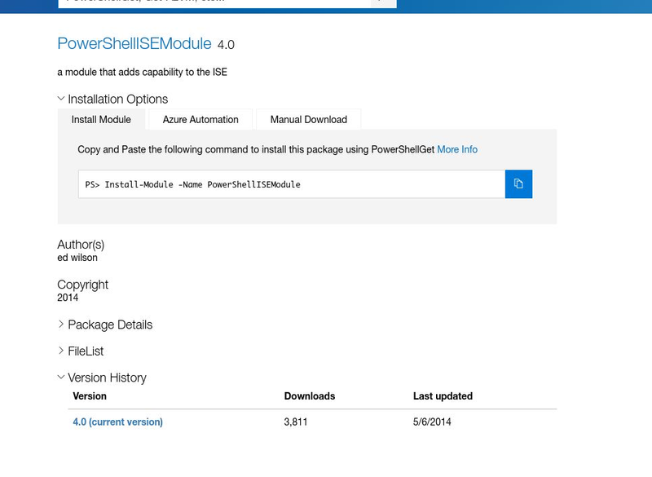The height and width of the screenshot is (477, 652).
Task: Open the More Info link
Action: pos(457,149)
